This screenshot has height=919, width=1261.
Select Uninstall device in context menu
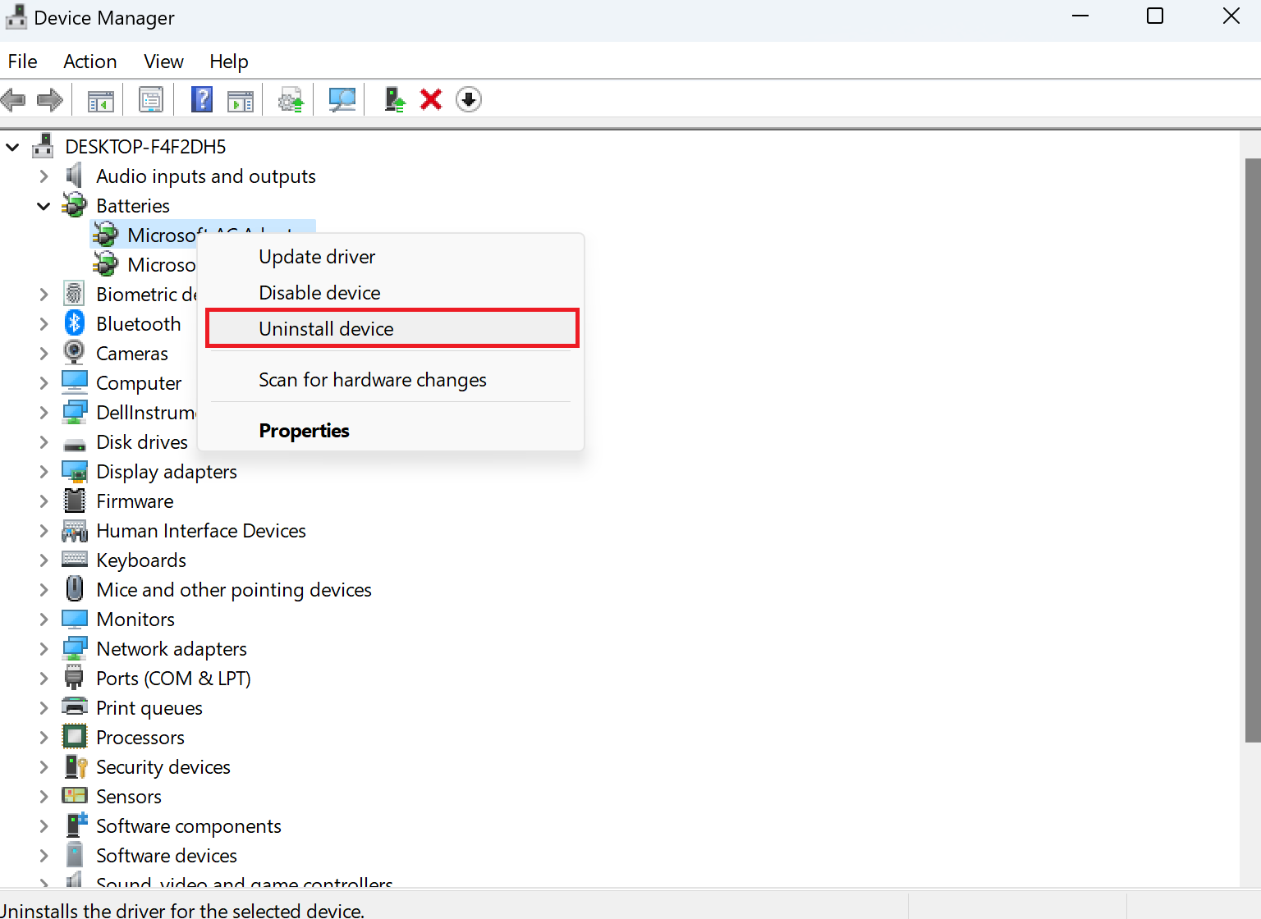coord(325,328)
